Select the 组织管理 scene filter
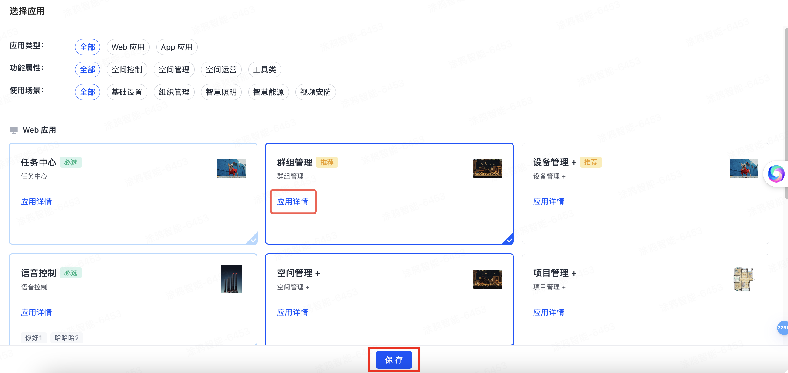Viewport: 788px width, 373px height. click(174, 92)
